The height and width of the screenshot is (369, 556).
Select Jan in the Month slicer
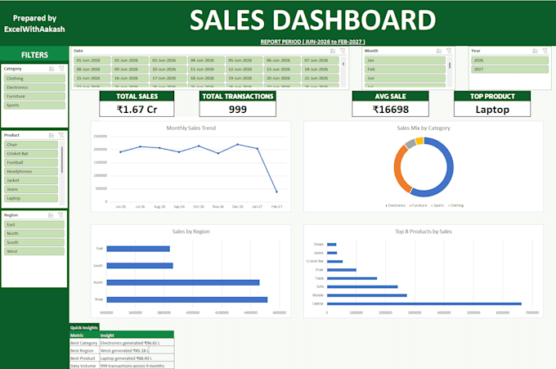click(x=405, y=61)
